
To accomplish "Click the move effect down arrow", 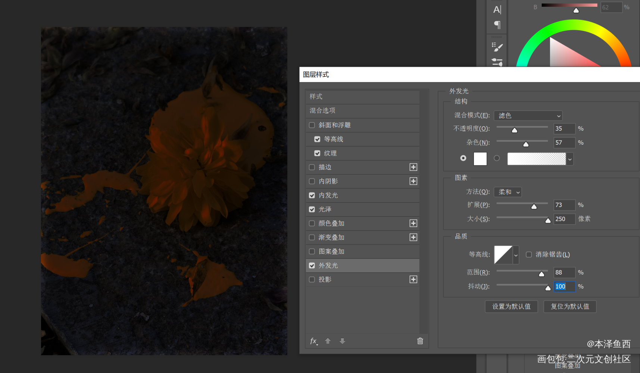I will (x=342, y=341).
